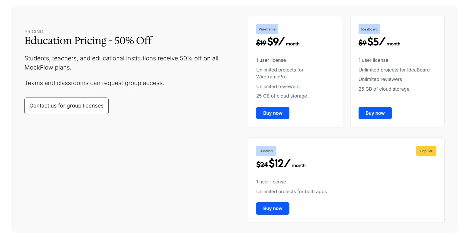468x238 pixels.
Task: Click the PRICING section label
Action: (34, 32)
